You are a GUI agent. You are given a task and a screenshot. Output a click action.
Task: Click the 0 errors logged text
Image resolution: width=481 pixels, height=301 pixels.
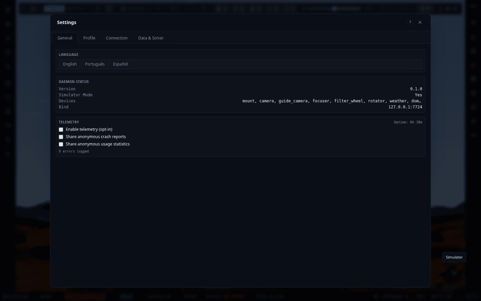pos(74,152)
